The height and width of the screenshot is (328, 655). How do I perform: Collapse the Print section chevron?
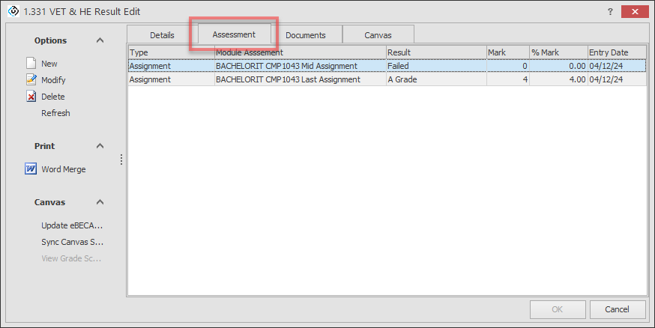pyautogui.click(x=100, y=146)
